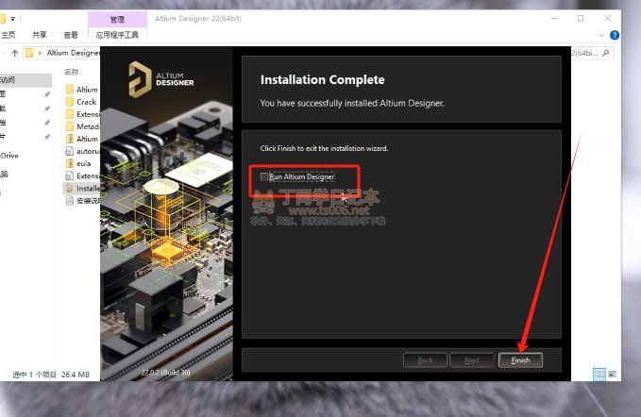This screenshot has width=641, height=417.
Task: Select the Extensions folder icon
Action: (70, 114)
